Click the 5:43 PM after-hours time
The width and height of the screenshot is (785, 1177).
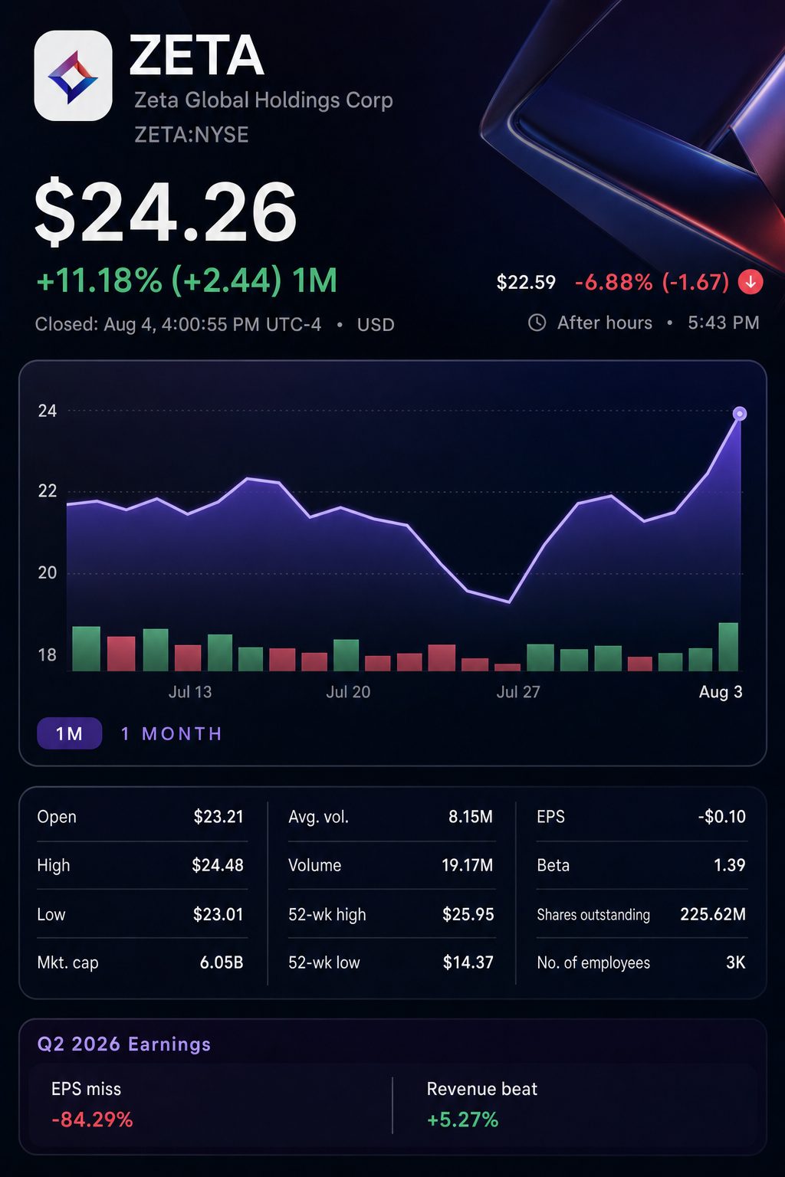(x=724, y=323)
